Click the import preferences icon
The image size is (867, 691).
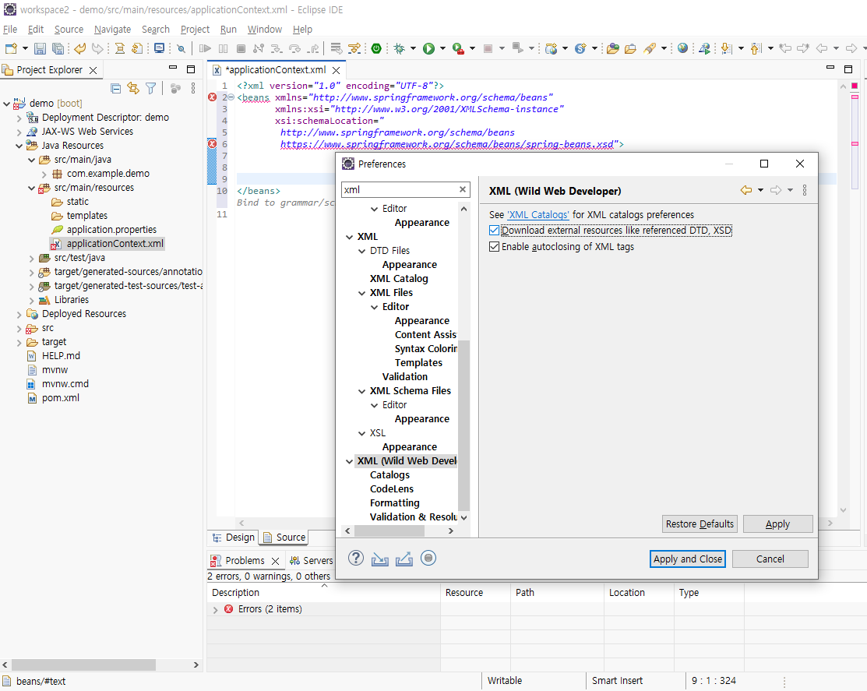coord(380,559)
